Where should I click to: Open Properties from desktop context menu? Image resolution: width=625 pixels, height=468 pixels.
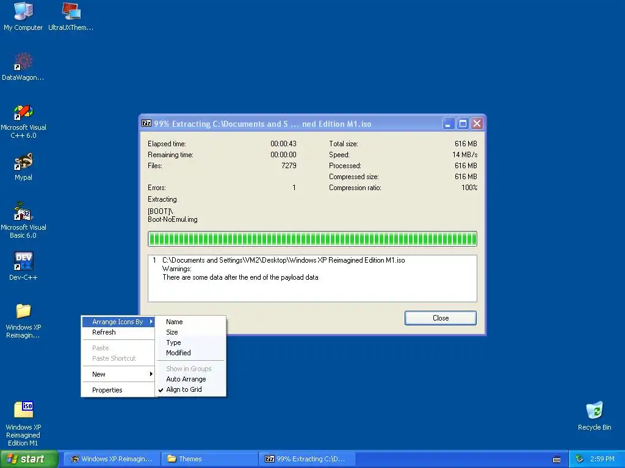pyautogui.click(x=118, y=390)
